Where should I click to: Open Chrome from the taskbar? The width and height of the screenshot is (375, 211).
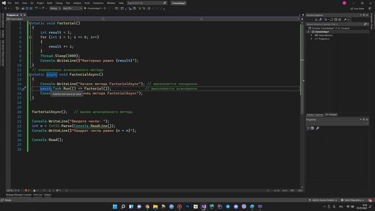147,206
